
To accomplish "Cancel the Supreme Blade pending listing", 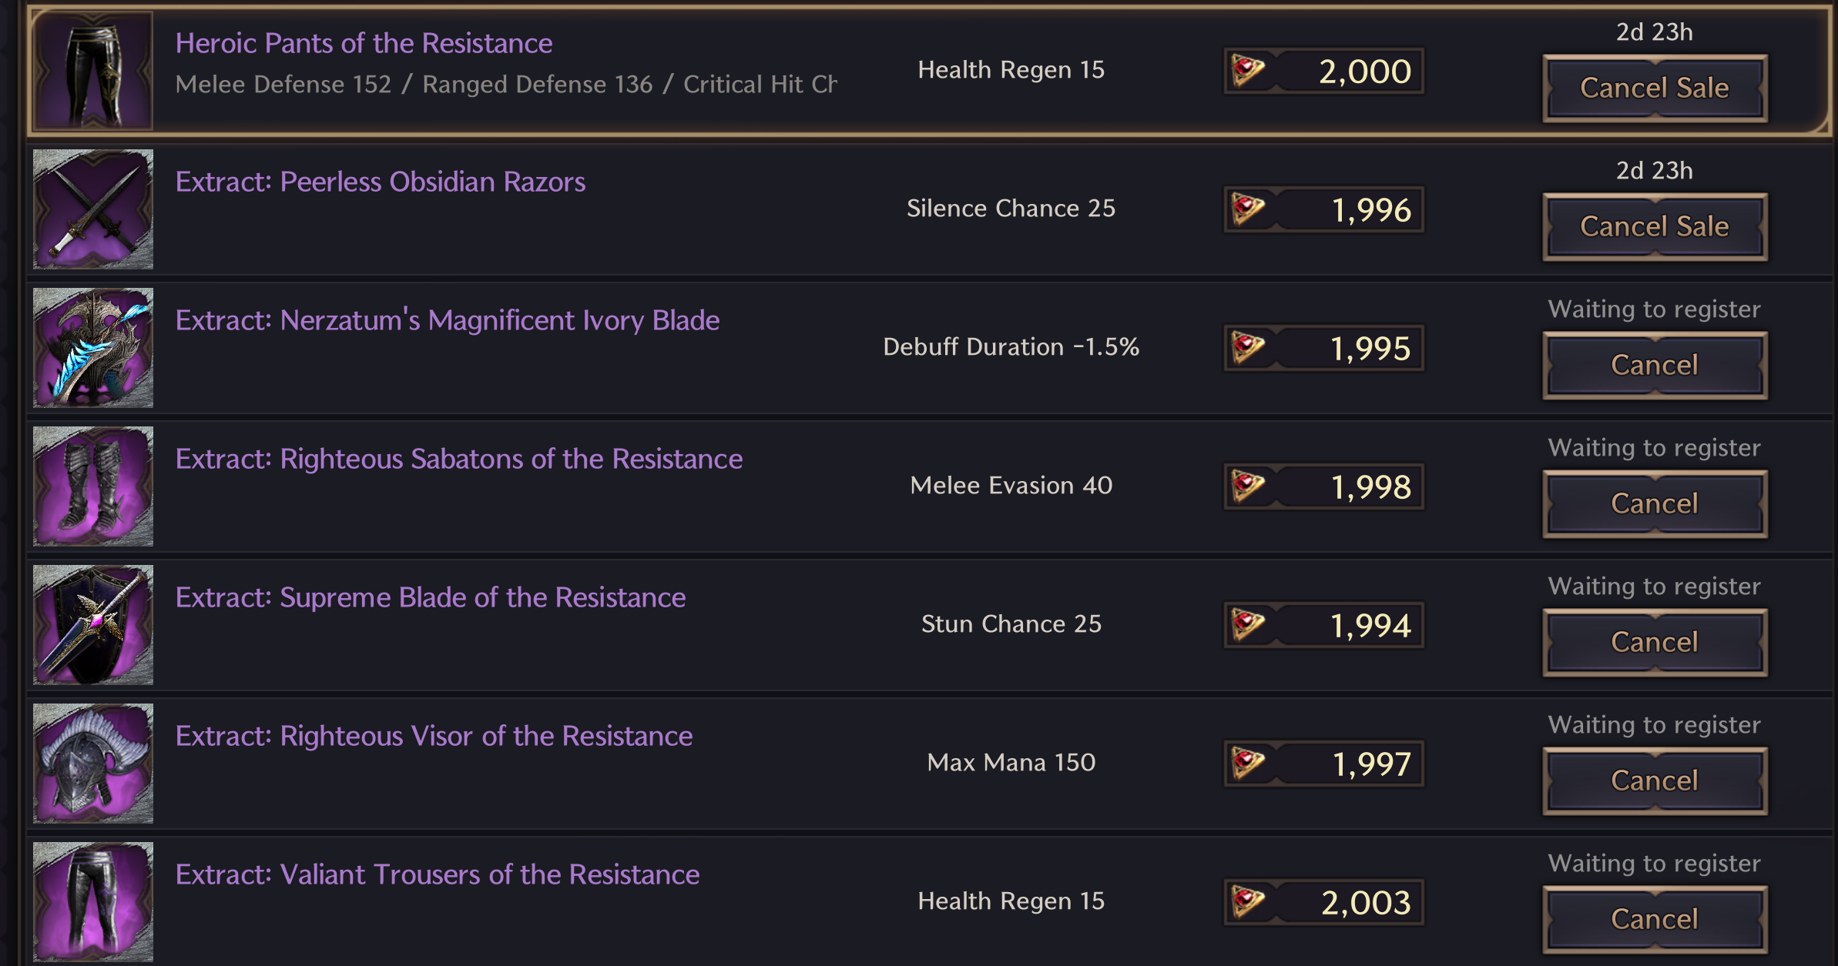I will [x=1655, y=642].
